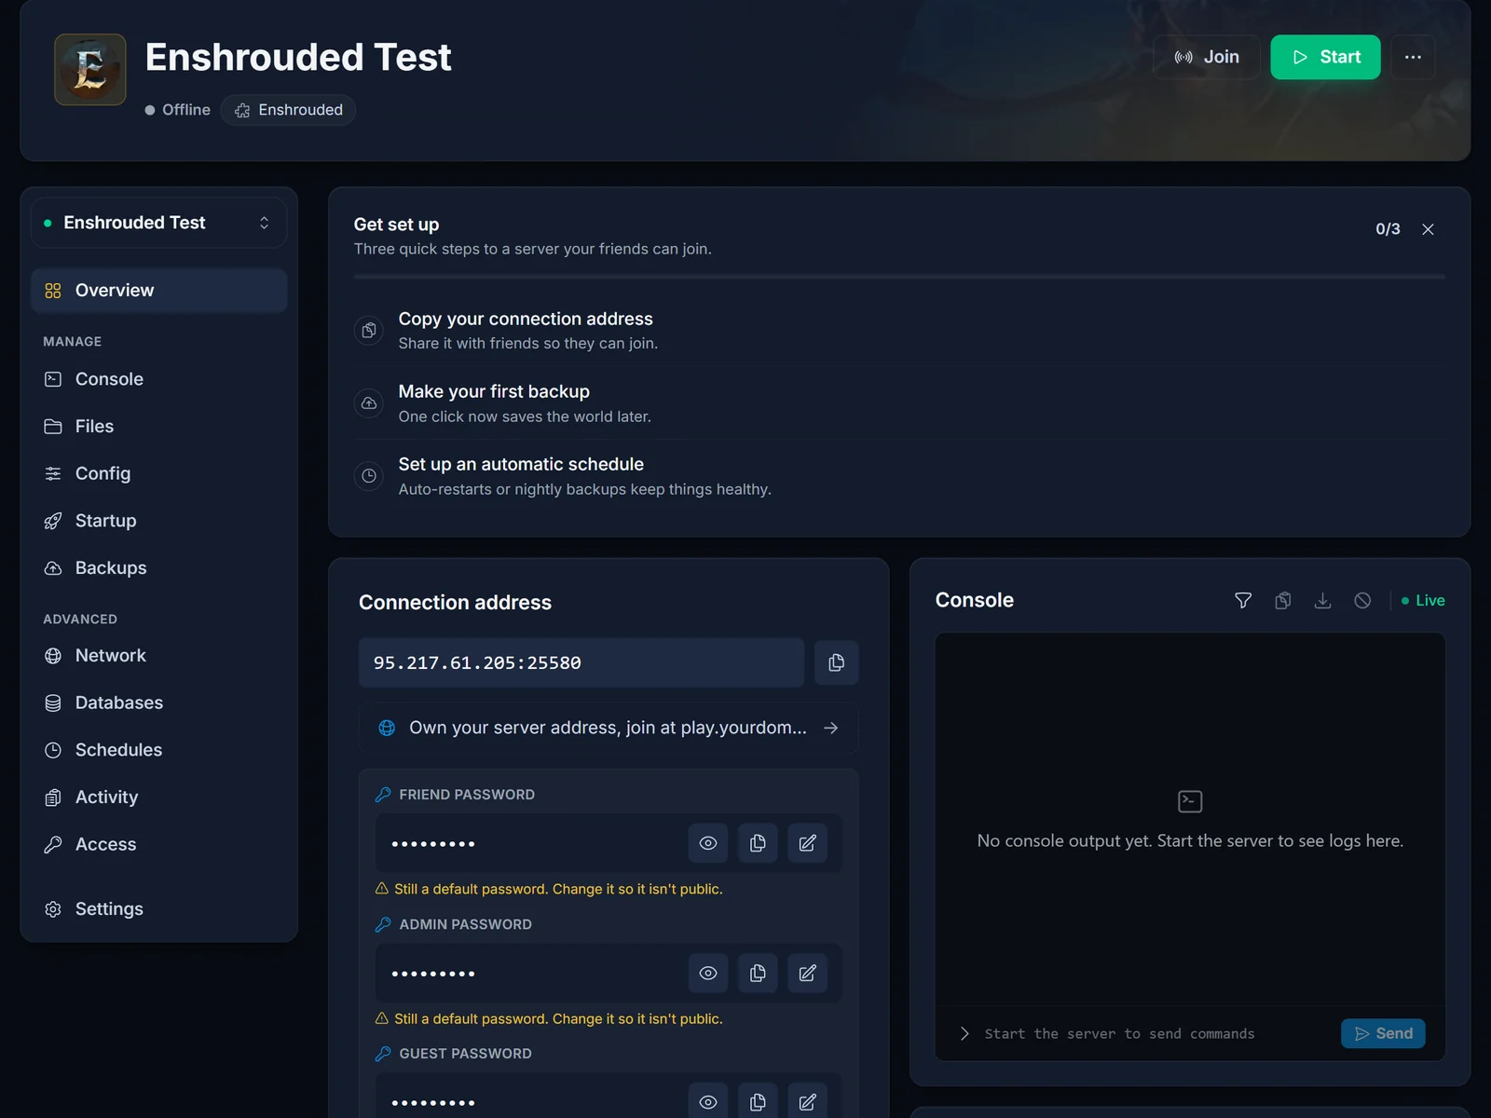Select the Make your first backup step
1491x1118 pixels.
coord(899,403)
